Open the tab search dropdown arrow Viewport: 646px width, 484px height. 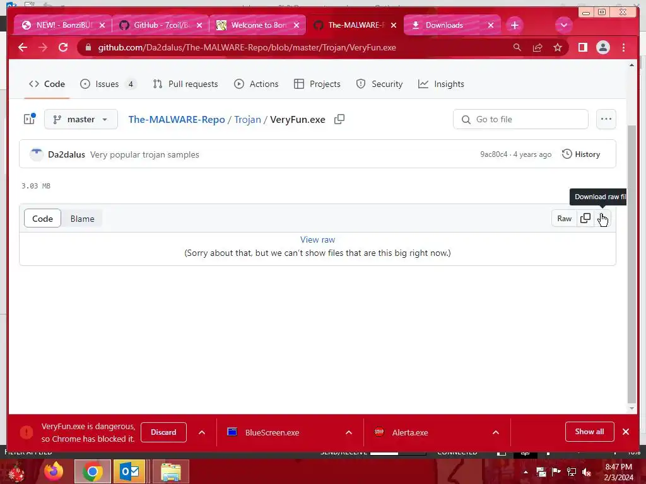click(x=563, y=25)
